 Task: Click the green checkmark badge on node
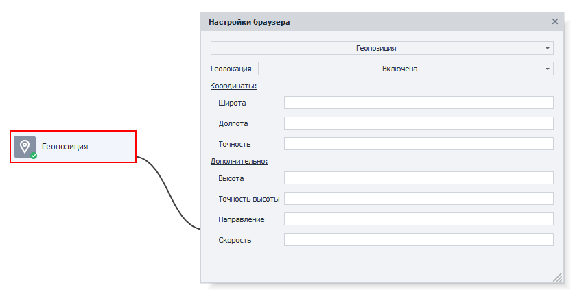click(x=34, y=156)
